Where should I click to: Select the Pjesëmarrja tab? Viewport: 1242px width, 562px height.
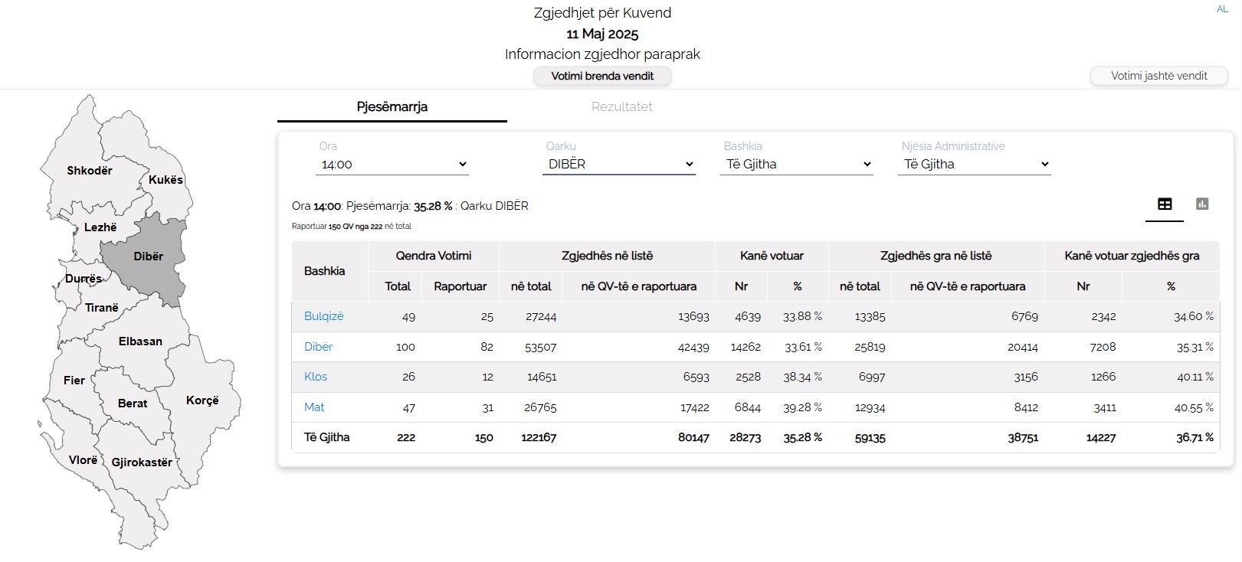tap(392, 107)
